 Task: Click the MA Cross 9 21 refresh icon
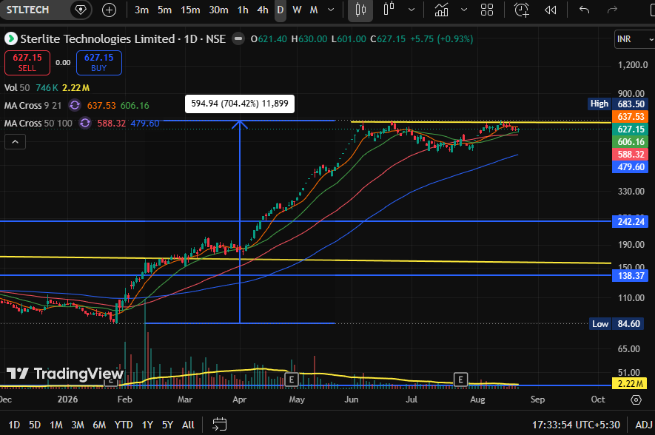click(75, 105)
